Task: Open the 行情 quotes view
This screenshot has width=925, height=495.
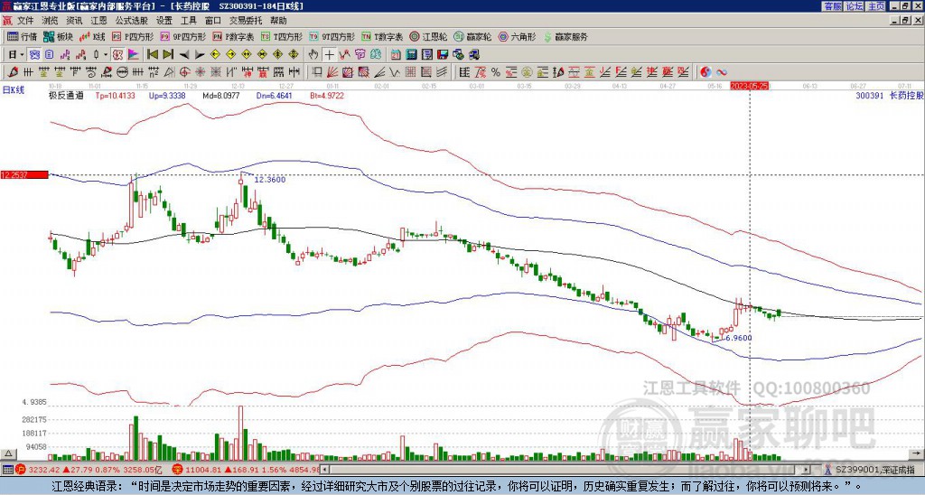Action: [22, 36]
